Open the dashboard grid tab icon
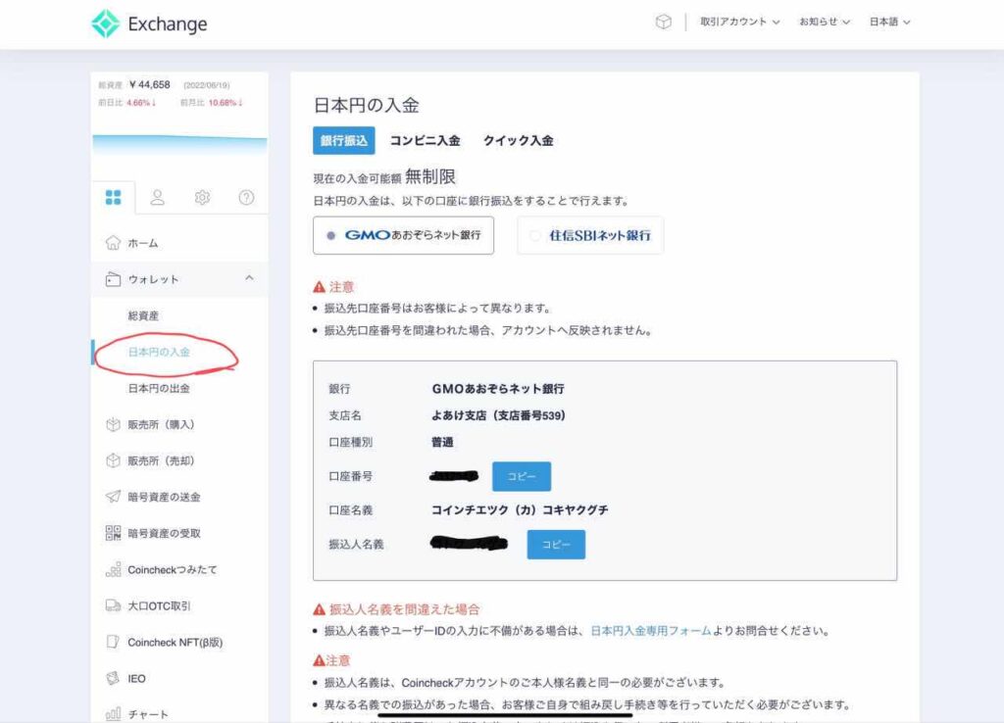 [x=114, y=197]
